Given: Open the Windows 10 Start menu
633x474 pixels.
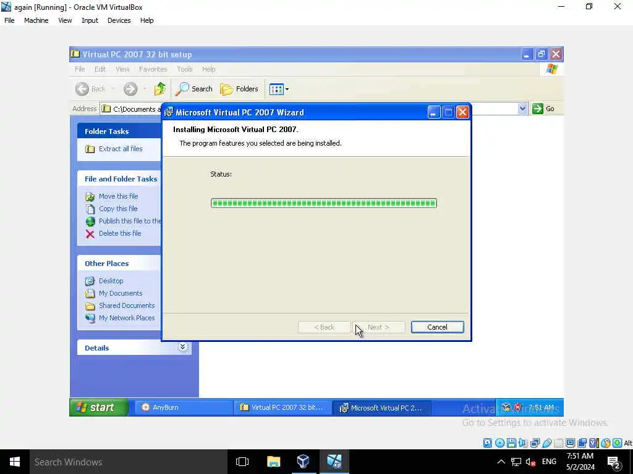Looking at the screenshot, I should click(x=15, y=462).
